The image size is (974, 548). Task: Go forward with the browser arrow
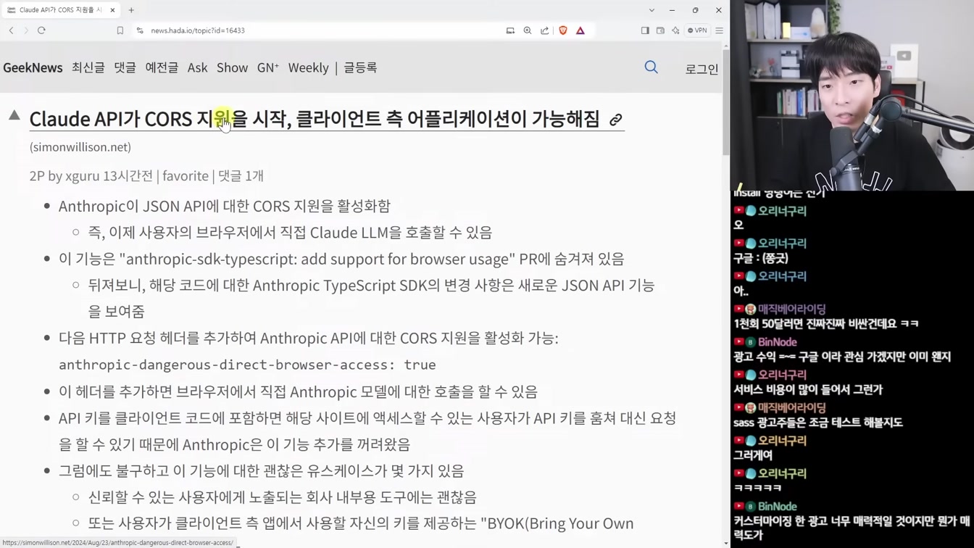coord(26,30)
